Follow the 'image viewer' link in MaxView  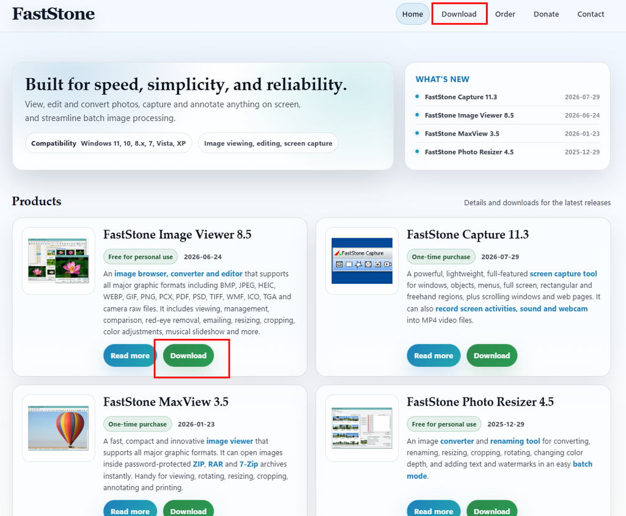click(230, 441)
